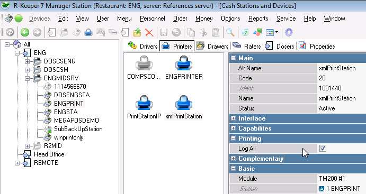Screen dimensions: 366x194
Task: Collapse the ENG tree node
Action: (17, 53)
